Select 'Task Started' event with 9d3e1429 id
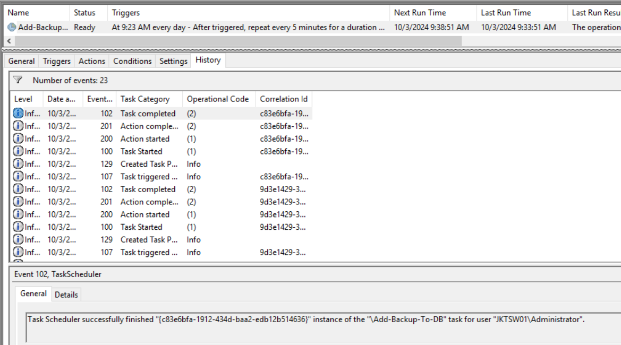Image resolution: width=621 pixels, height=345 pixels. pyautogui.click(x=161, y=227)
